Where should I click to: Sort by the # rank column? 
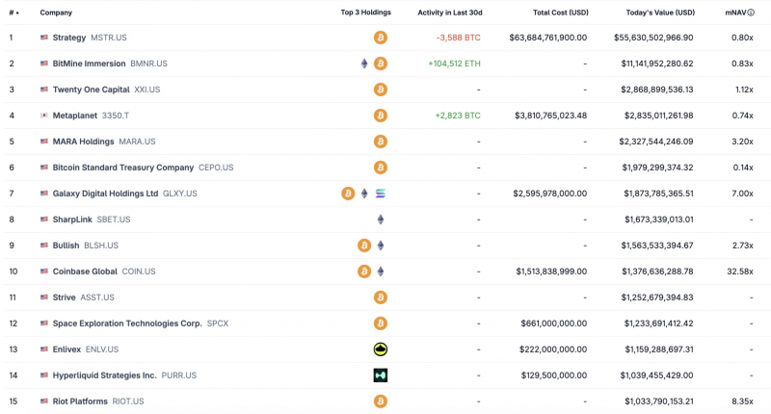click(x=13, y=13)
